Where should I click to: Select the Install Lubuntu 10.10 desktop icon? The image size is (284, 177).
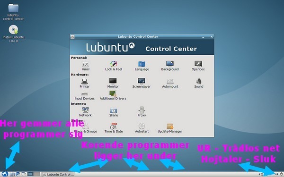tap(13, 34)
